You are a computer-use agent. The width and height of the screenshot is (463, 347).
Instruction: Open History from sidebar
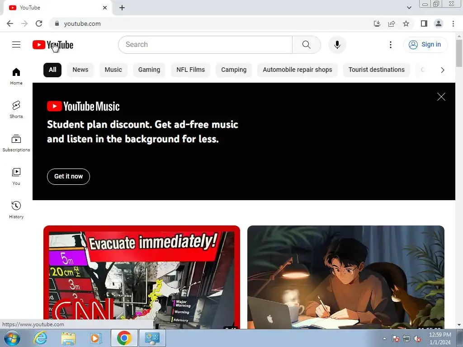tap(16, 210)
